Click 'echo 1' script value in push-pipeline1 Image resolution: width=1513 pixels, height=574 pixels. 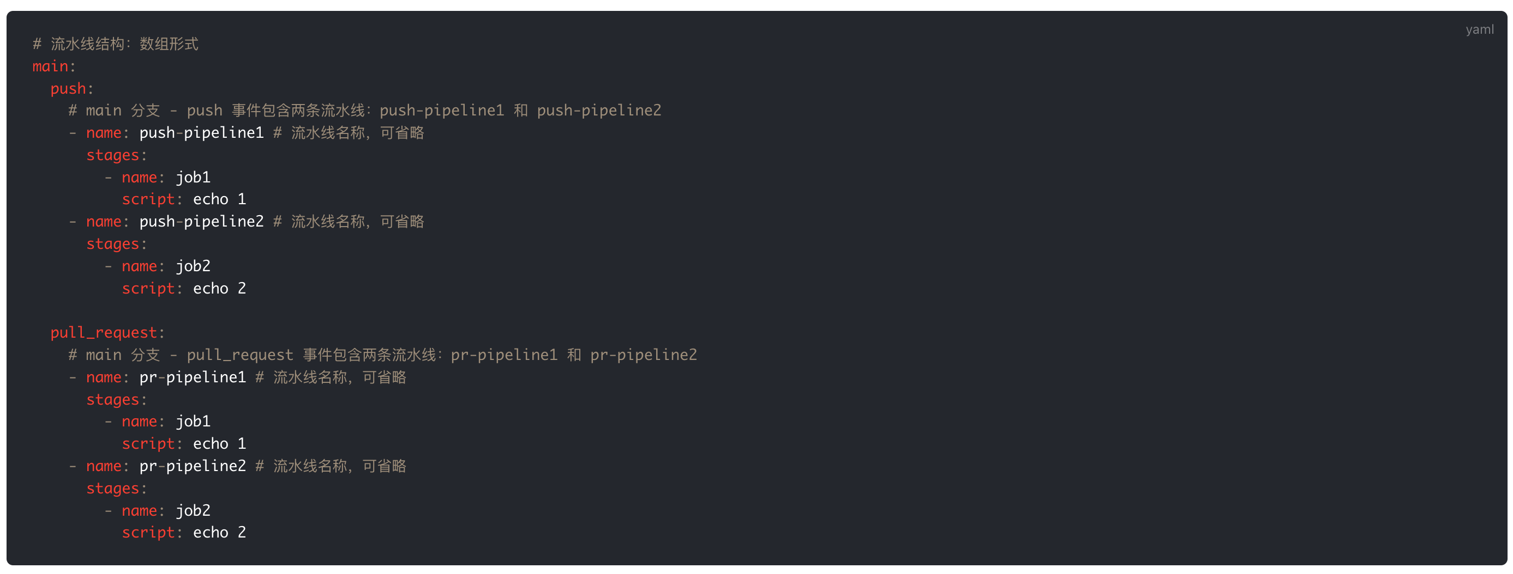coord(219,199)
